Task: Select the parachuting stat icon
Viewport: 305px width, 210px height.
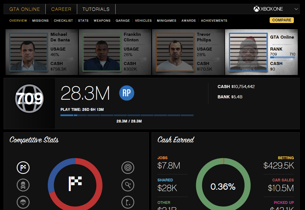Action: [23, 202]
